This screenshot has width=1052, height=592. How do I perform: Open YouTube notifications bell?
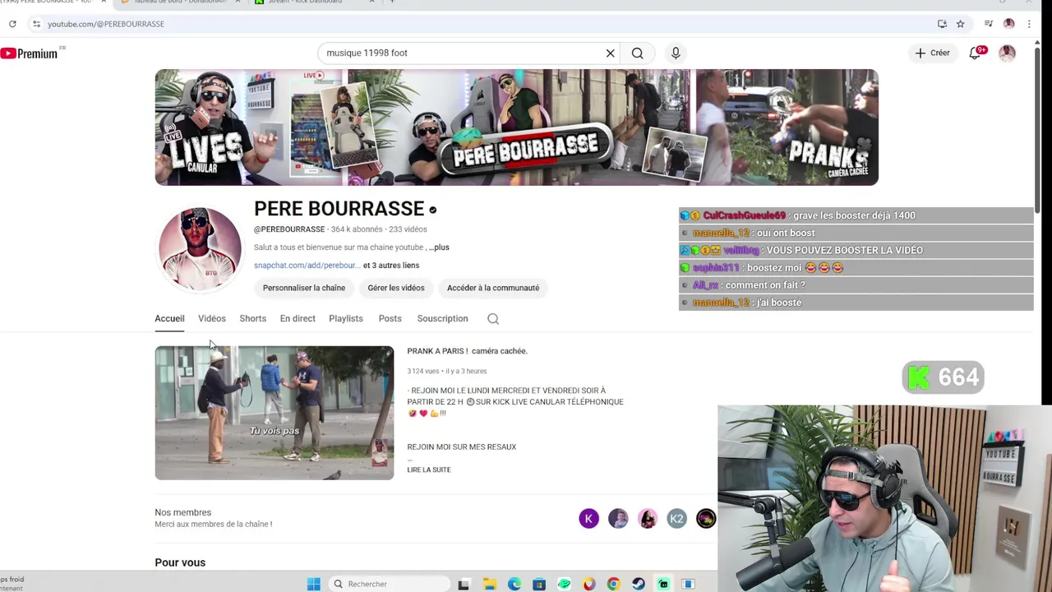[x=976, y=53]
